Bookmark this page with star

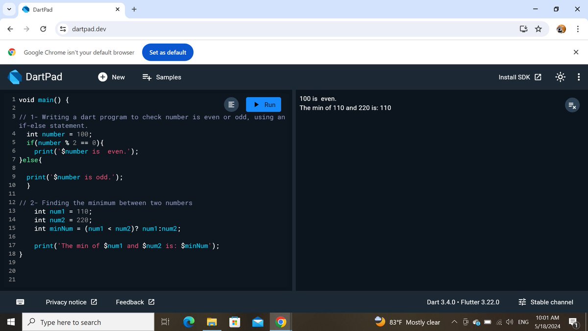point(538,29)
